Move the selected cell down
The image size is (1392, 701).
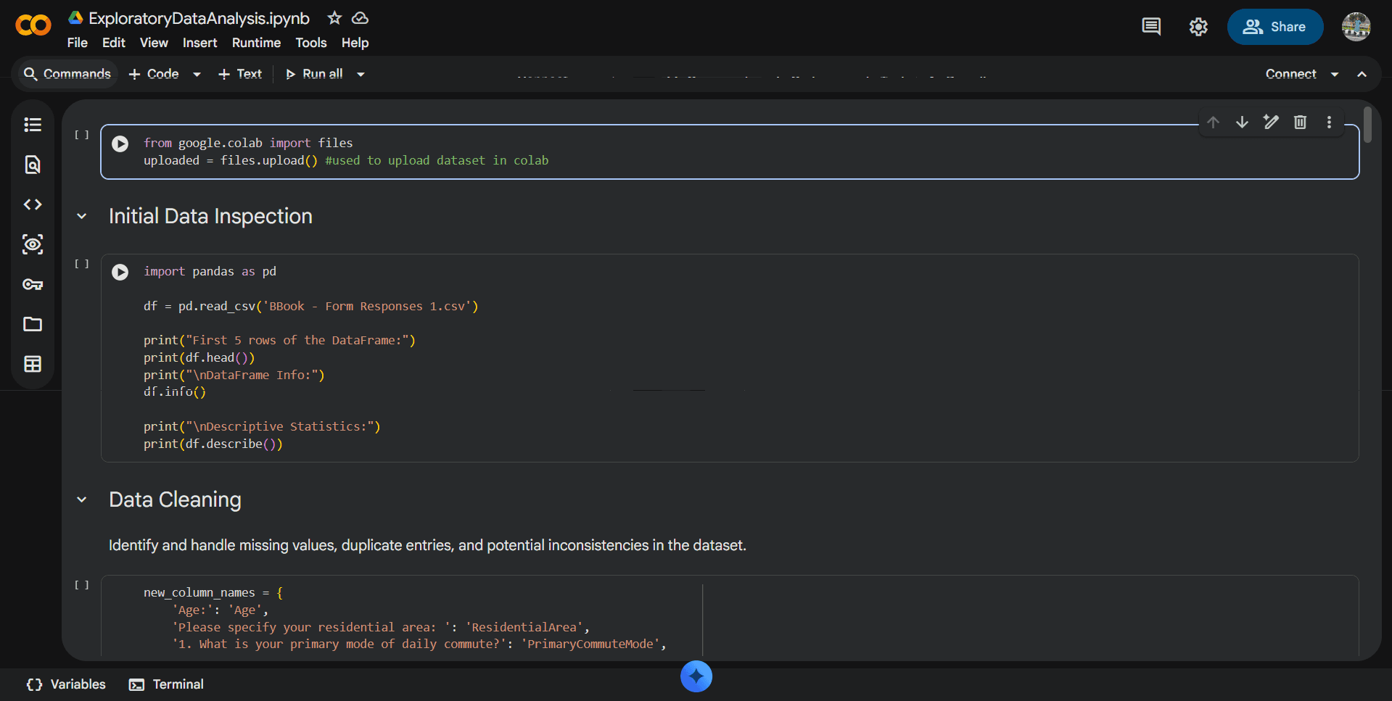tap(1242, 122)
